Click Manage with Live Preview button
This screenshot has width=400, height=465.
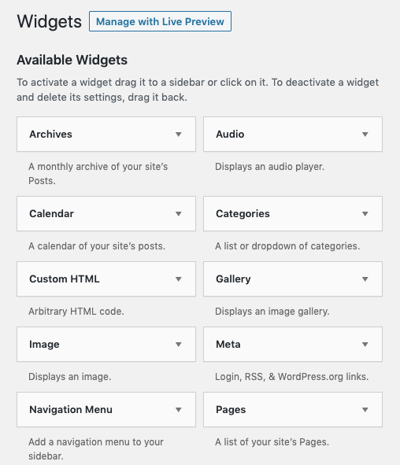[160, 21]
